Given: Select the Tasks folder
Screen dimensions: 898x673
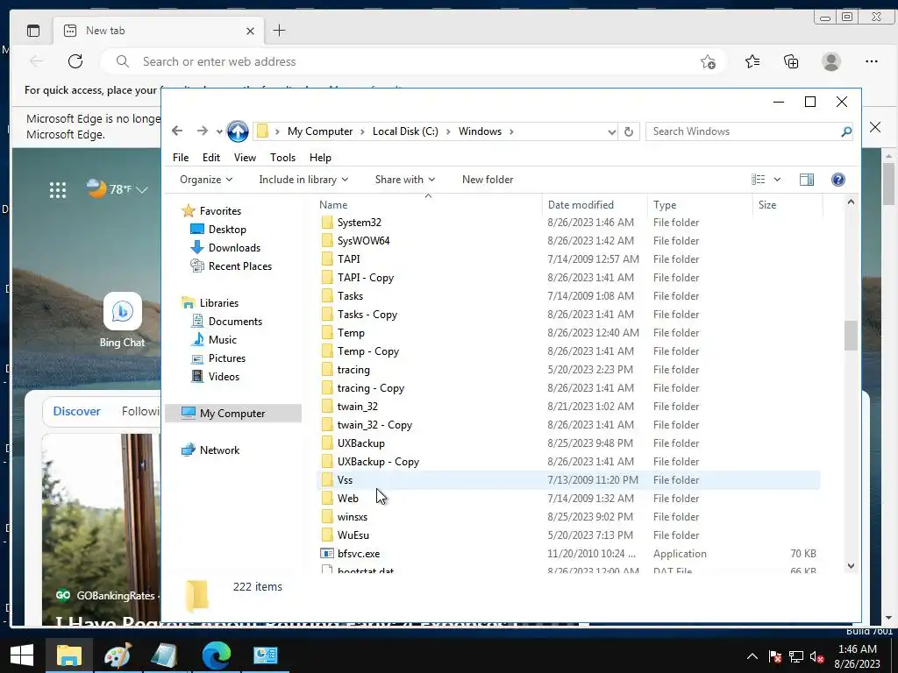Looking at the screenshot, I should 350,296.
